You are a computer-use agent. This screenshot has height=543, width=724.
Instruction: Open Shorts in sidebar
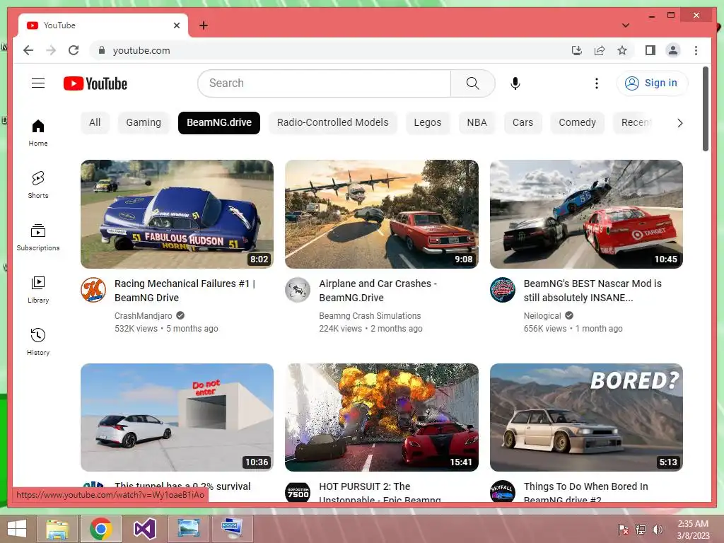coord(38,185)
